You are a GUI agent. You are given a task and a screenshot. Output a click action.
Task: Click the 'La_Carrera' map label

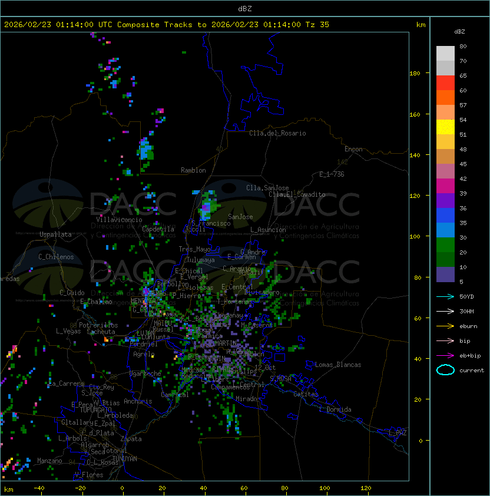coord(66,383)
